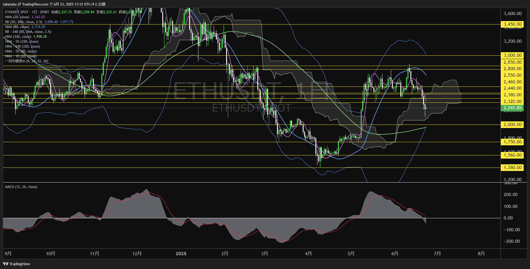Click the 3月 time axis label
Screen dimensions: 530x269
[264, 253]
